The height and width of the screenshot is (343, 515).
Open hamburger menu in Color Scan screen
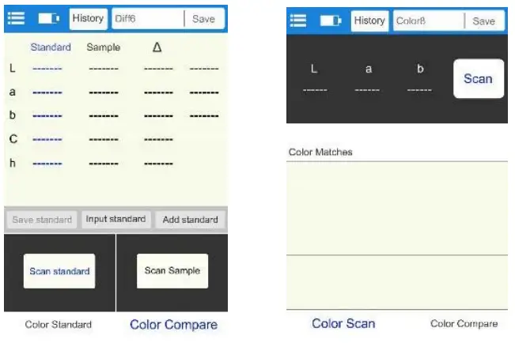pos(298,21)
